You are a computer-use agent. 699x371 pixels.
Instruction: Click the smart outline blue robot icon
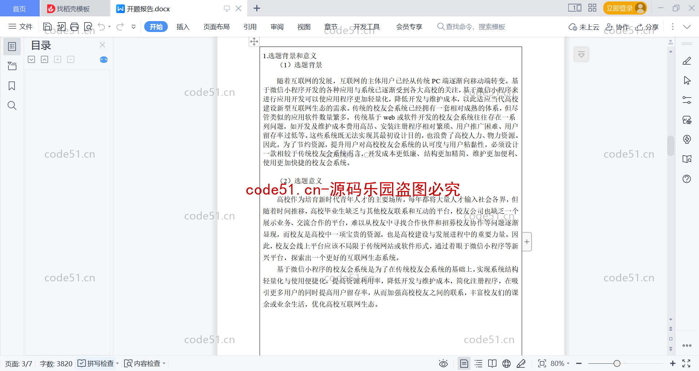click(x=104, y=60)
